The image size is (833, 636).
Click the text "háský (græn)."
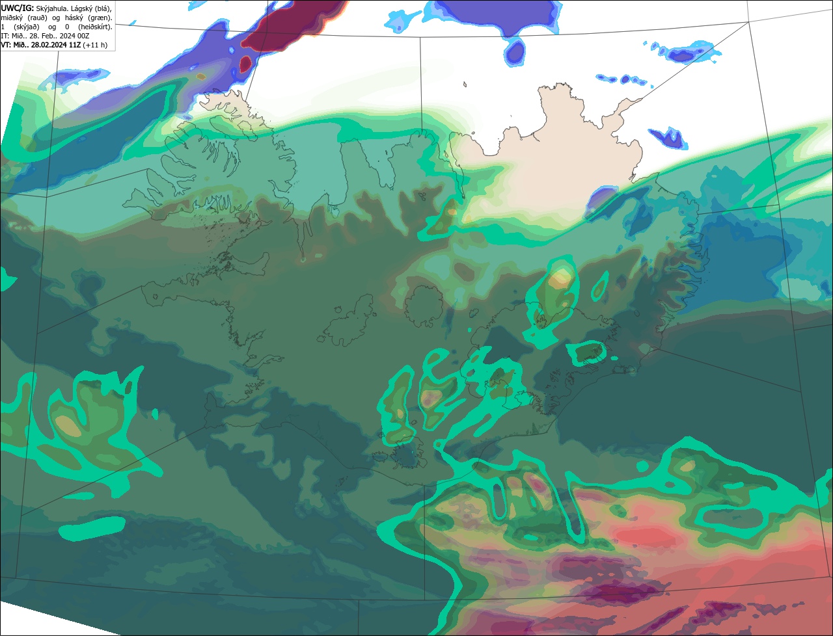click(x=89, y=18)
